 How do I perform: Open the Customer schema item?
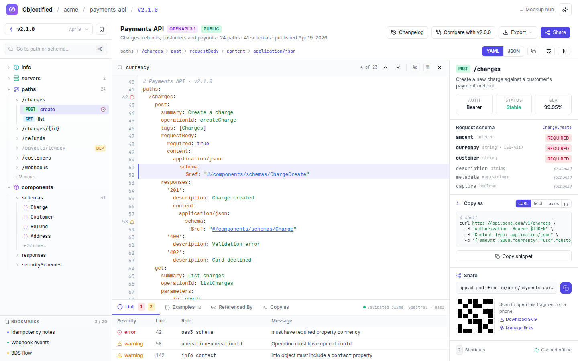click(42, 217)
